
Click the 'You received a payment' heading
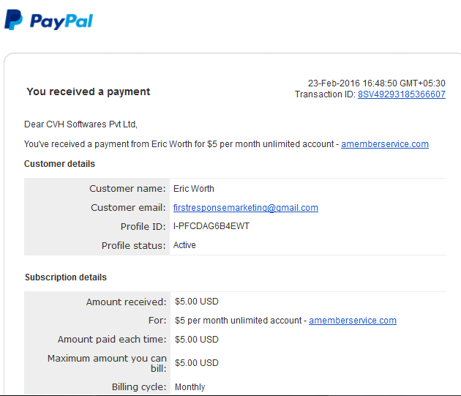pos(89,91)
